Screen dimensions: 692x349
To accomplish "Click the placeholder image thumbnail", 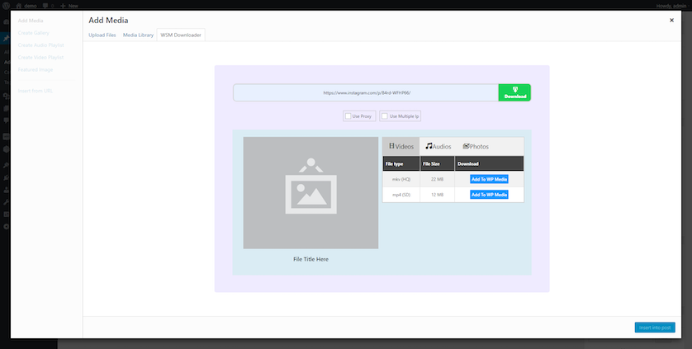I will [310, 192].
